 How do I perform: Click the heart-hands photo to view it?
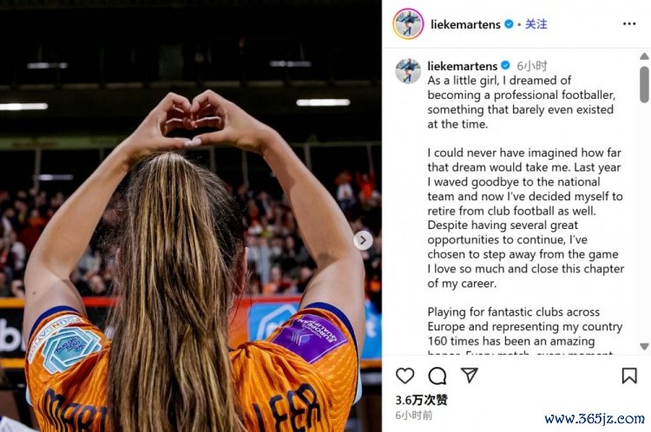click(191, 216)
